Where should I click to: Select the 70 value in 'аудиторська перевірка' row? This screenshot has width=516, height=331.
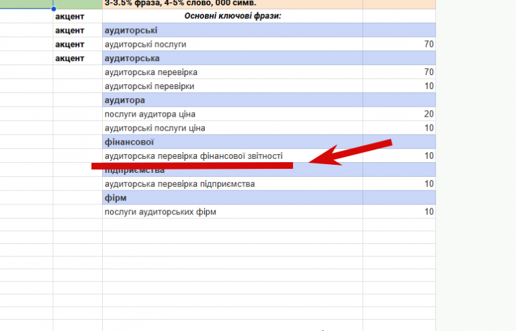pyautogui.click(x=399, y=72)
